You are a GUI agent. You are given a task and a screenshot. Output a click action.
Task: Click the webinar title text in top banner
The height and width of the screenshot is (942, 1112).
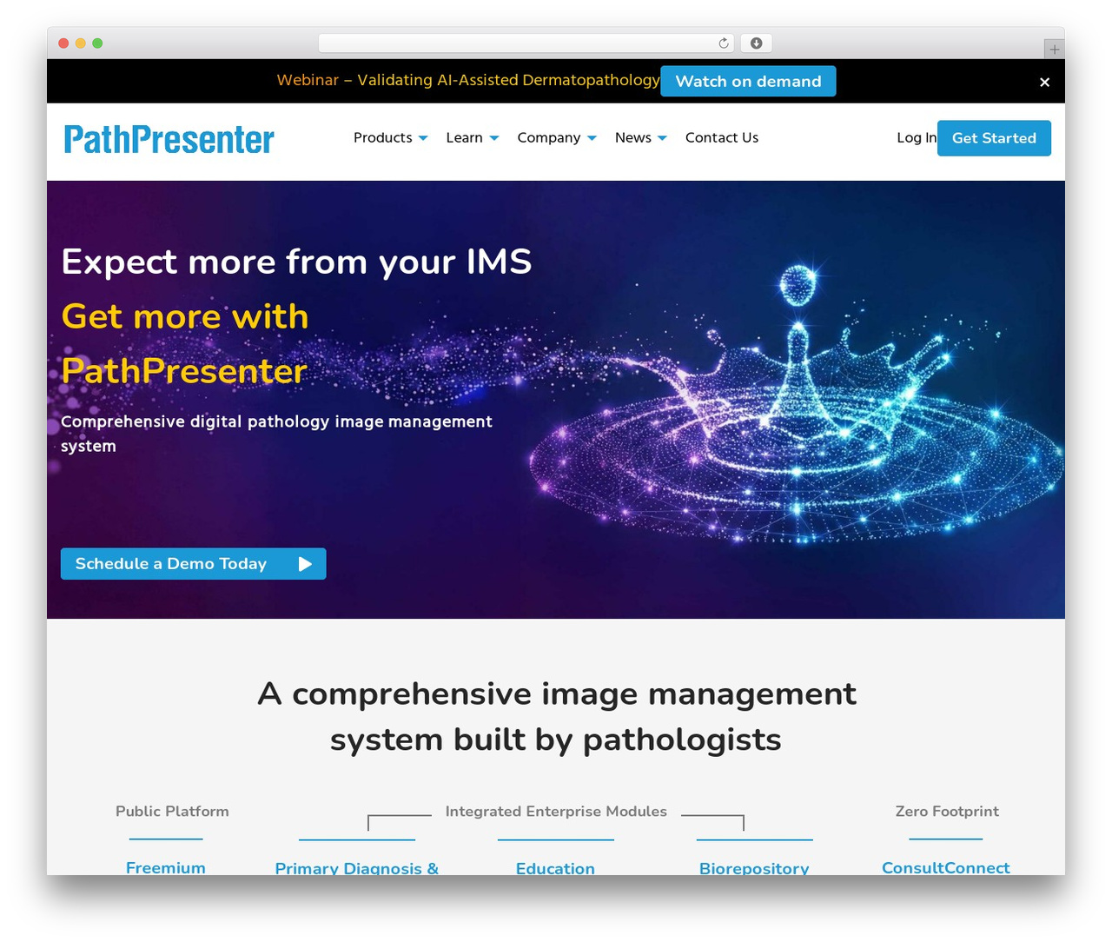tap(468, 80)
